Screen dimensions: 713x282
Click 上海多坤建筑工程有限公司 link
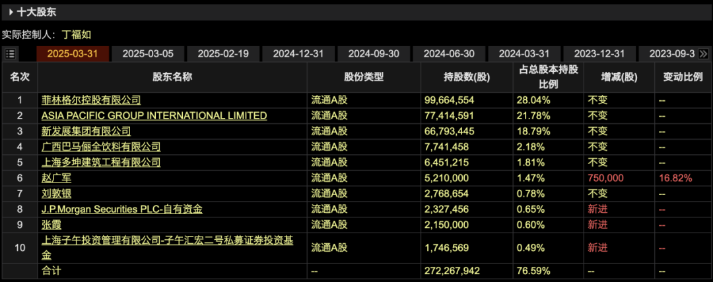101,162
